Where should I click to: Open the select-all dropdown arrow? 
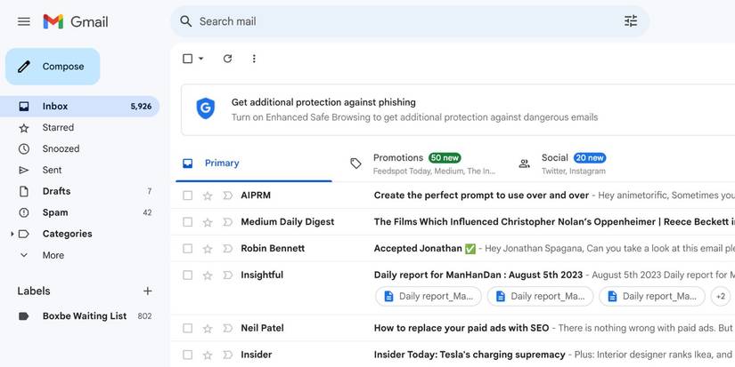[201, 59]
